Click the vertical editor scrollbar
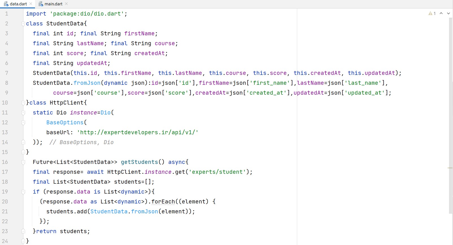 (x=450, y=116)
